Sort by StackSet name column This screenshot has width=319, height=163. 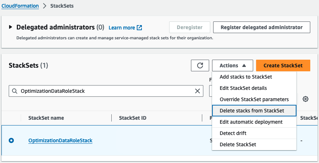(46, 118)
